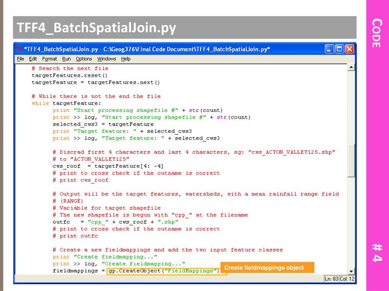
Task: Click the '# Output will be the target features' comment
Action: (x=196, y=194)
